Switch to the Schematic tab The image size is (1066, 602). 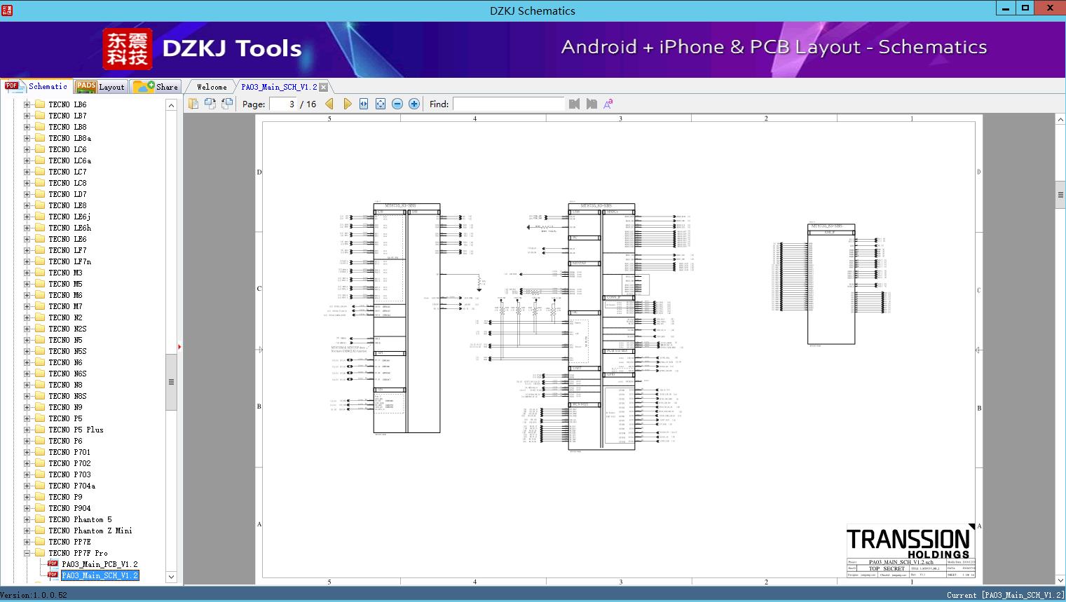[x=36, y=86]
